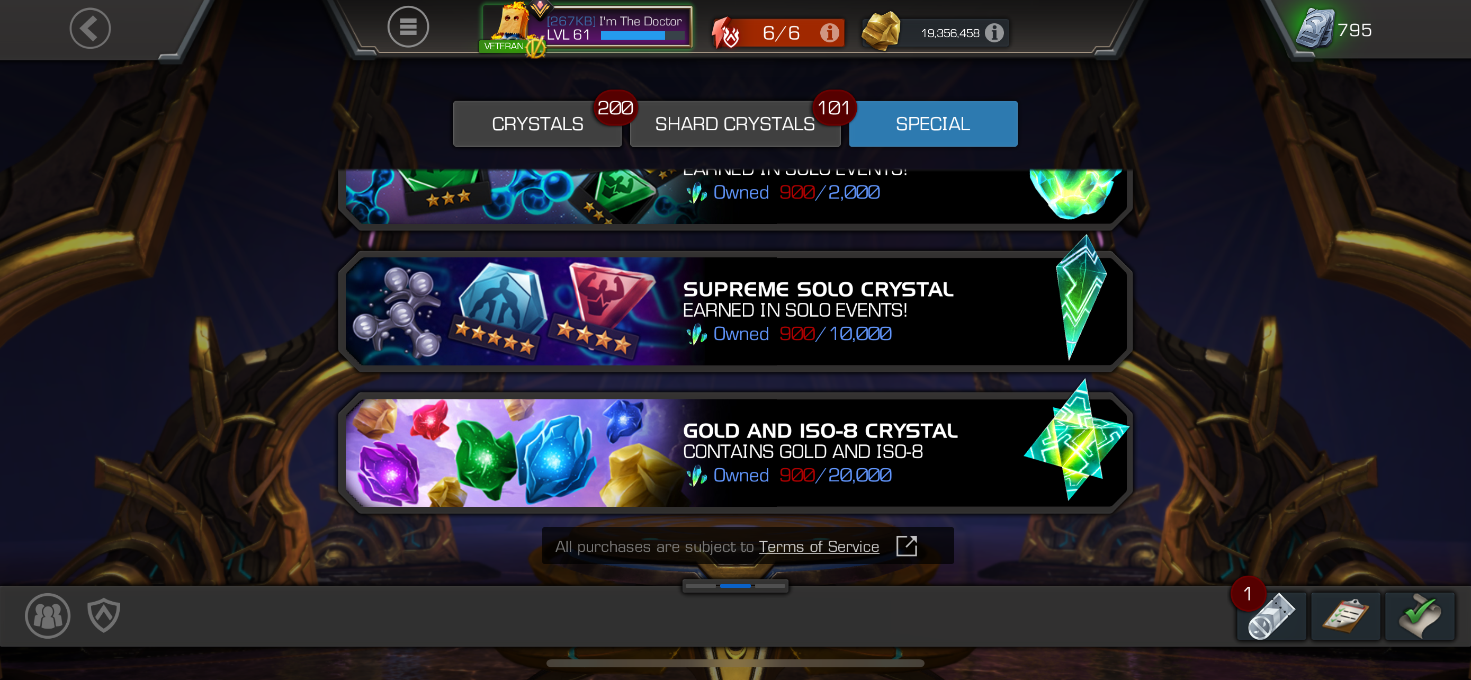
Task: Select the Special tab
Action: point(932,124)
